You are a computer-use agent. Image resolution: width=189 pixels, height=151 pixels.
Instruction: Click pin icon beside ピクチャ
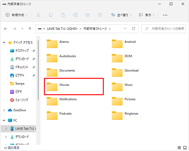(x=34, y=75)
